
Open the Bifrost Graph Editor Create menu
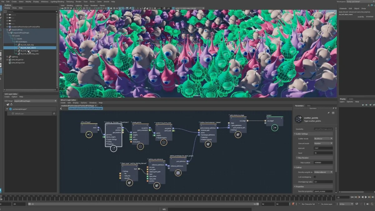coord(63,103)
